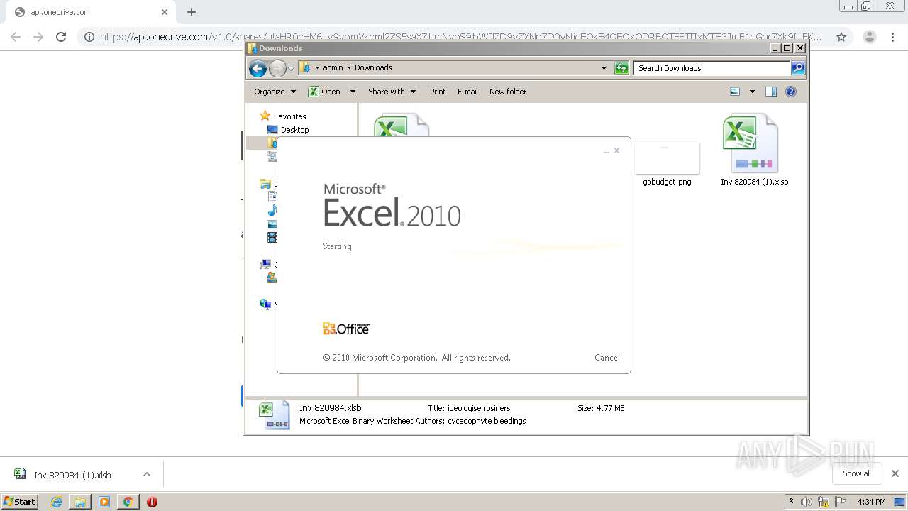This screenshot has width=908, height=511.
Task: Focus the Search Downloads field
Action: pyautogui.click(x=712, y=68)
